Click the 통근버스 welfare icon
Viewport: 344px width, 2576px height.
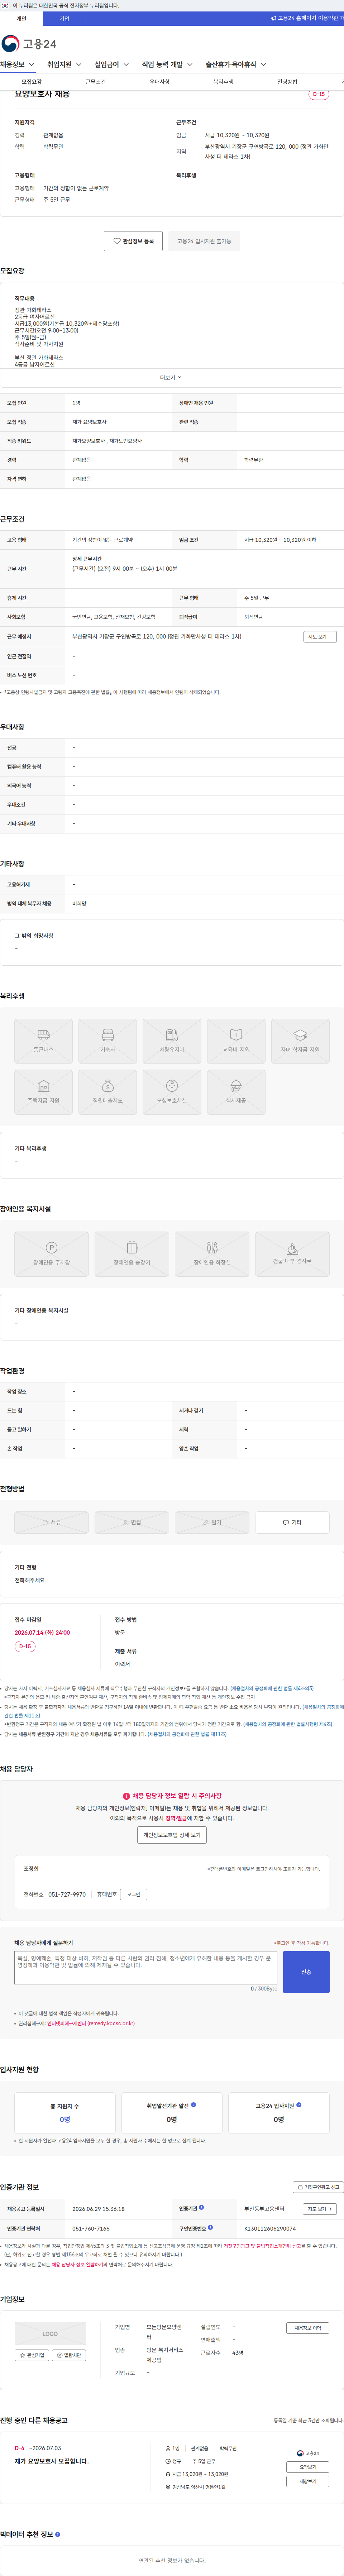(43, 1041)
